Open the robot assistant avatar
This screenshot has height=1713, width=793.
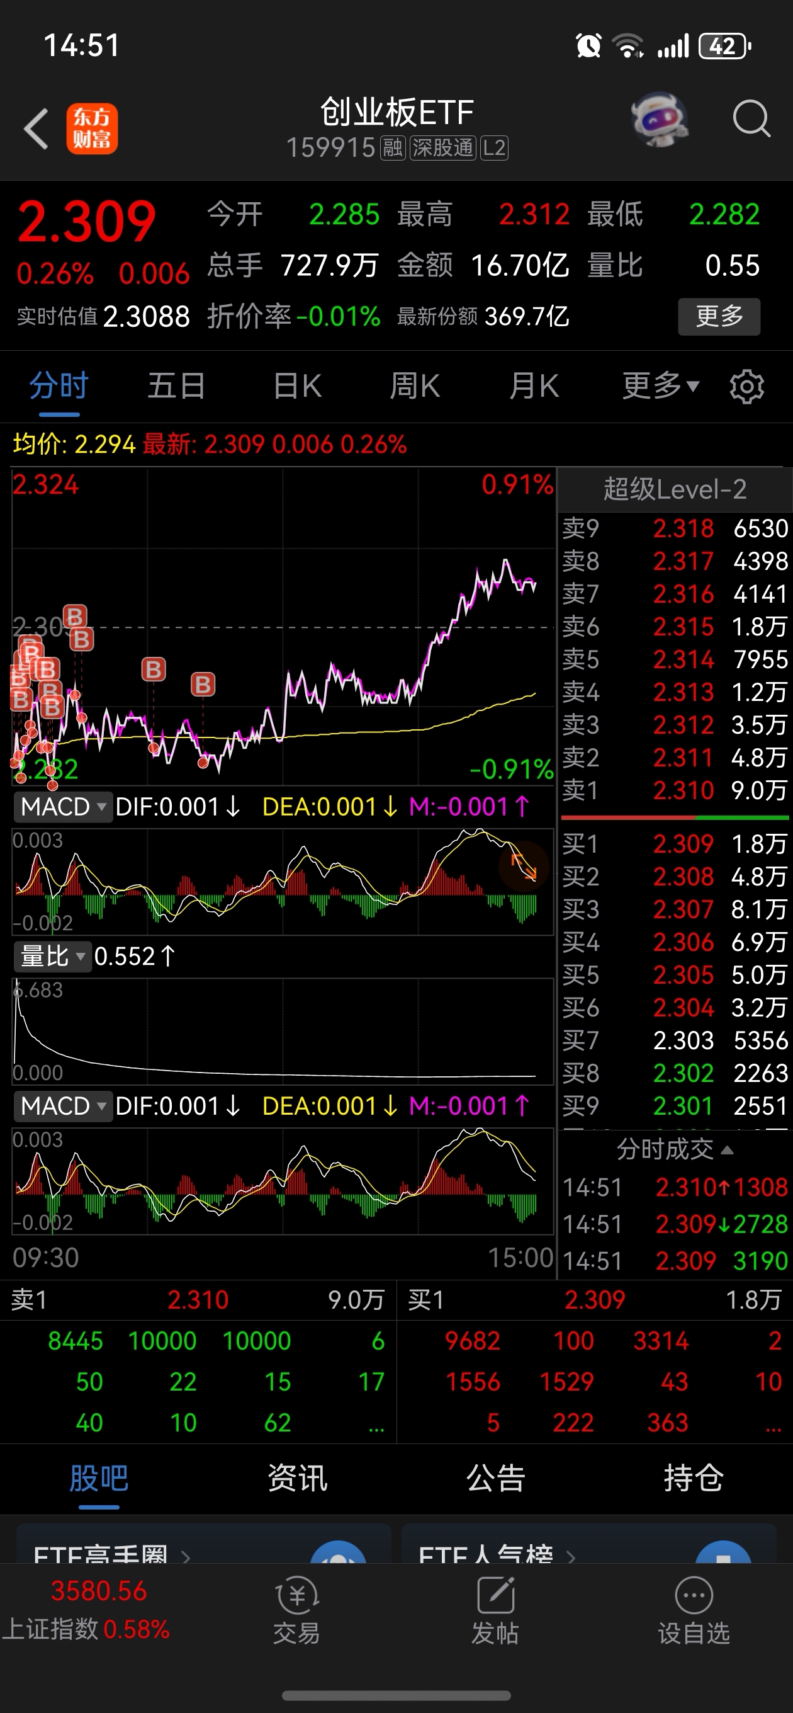[x=659, y=120]
